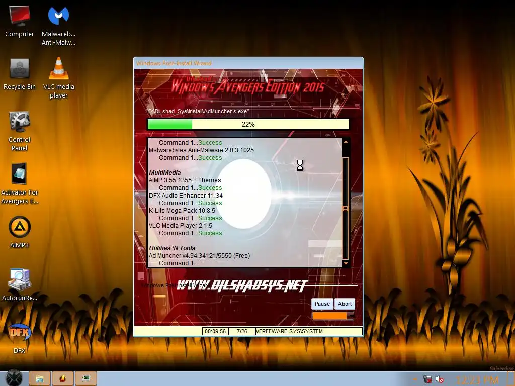Click the install log scrollbar thumb
The width and height of the screenshot is (515, 386).
coord(346,209)
